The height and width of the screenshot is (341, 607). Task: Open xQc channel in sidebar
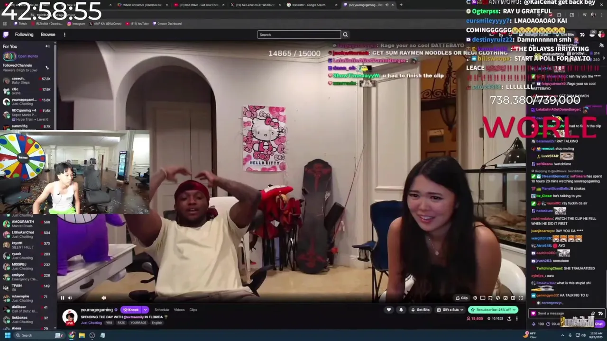click(27, 91)
